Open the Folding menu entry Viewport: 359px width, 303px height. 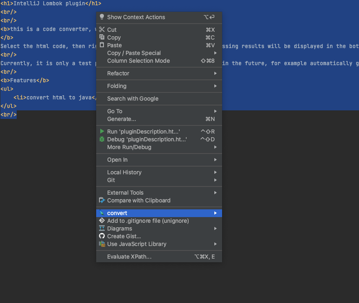click(159, 86)
